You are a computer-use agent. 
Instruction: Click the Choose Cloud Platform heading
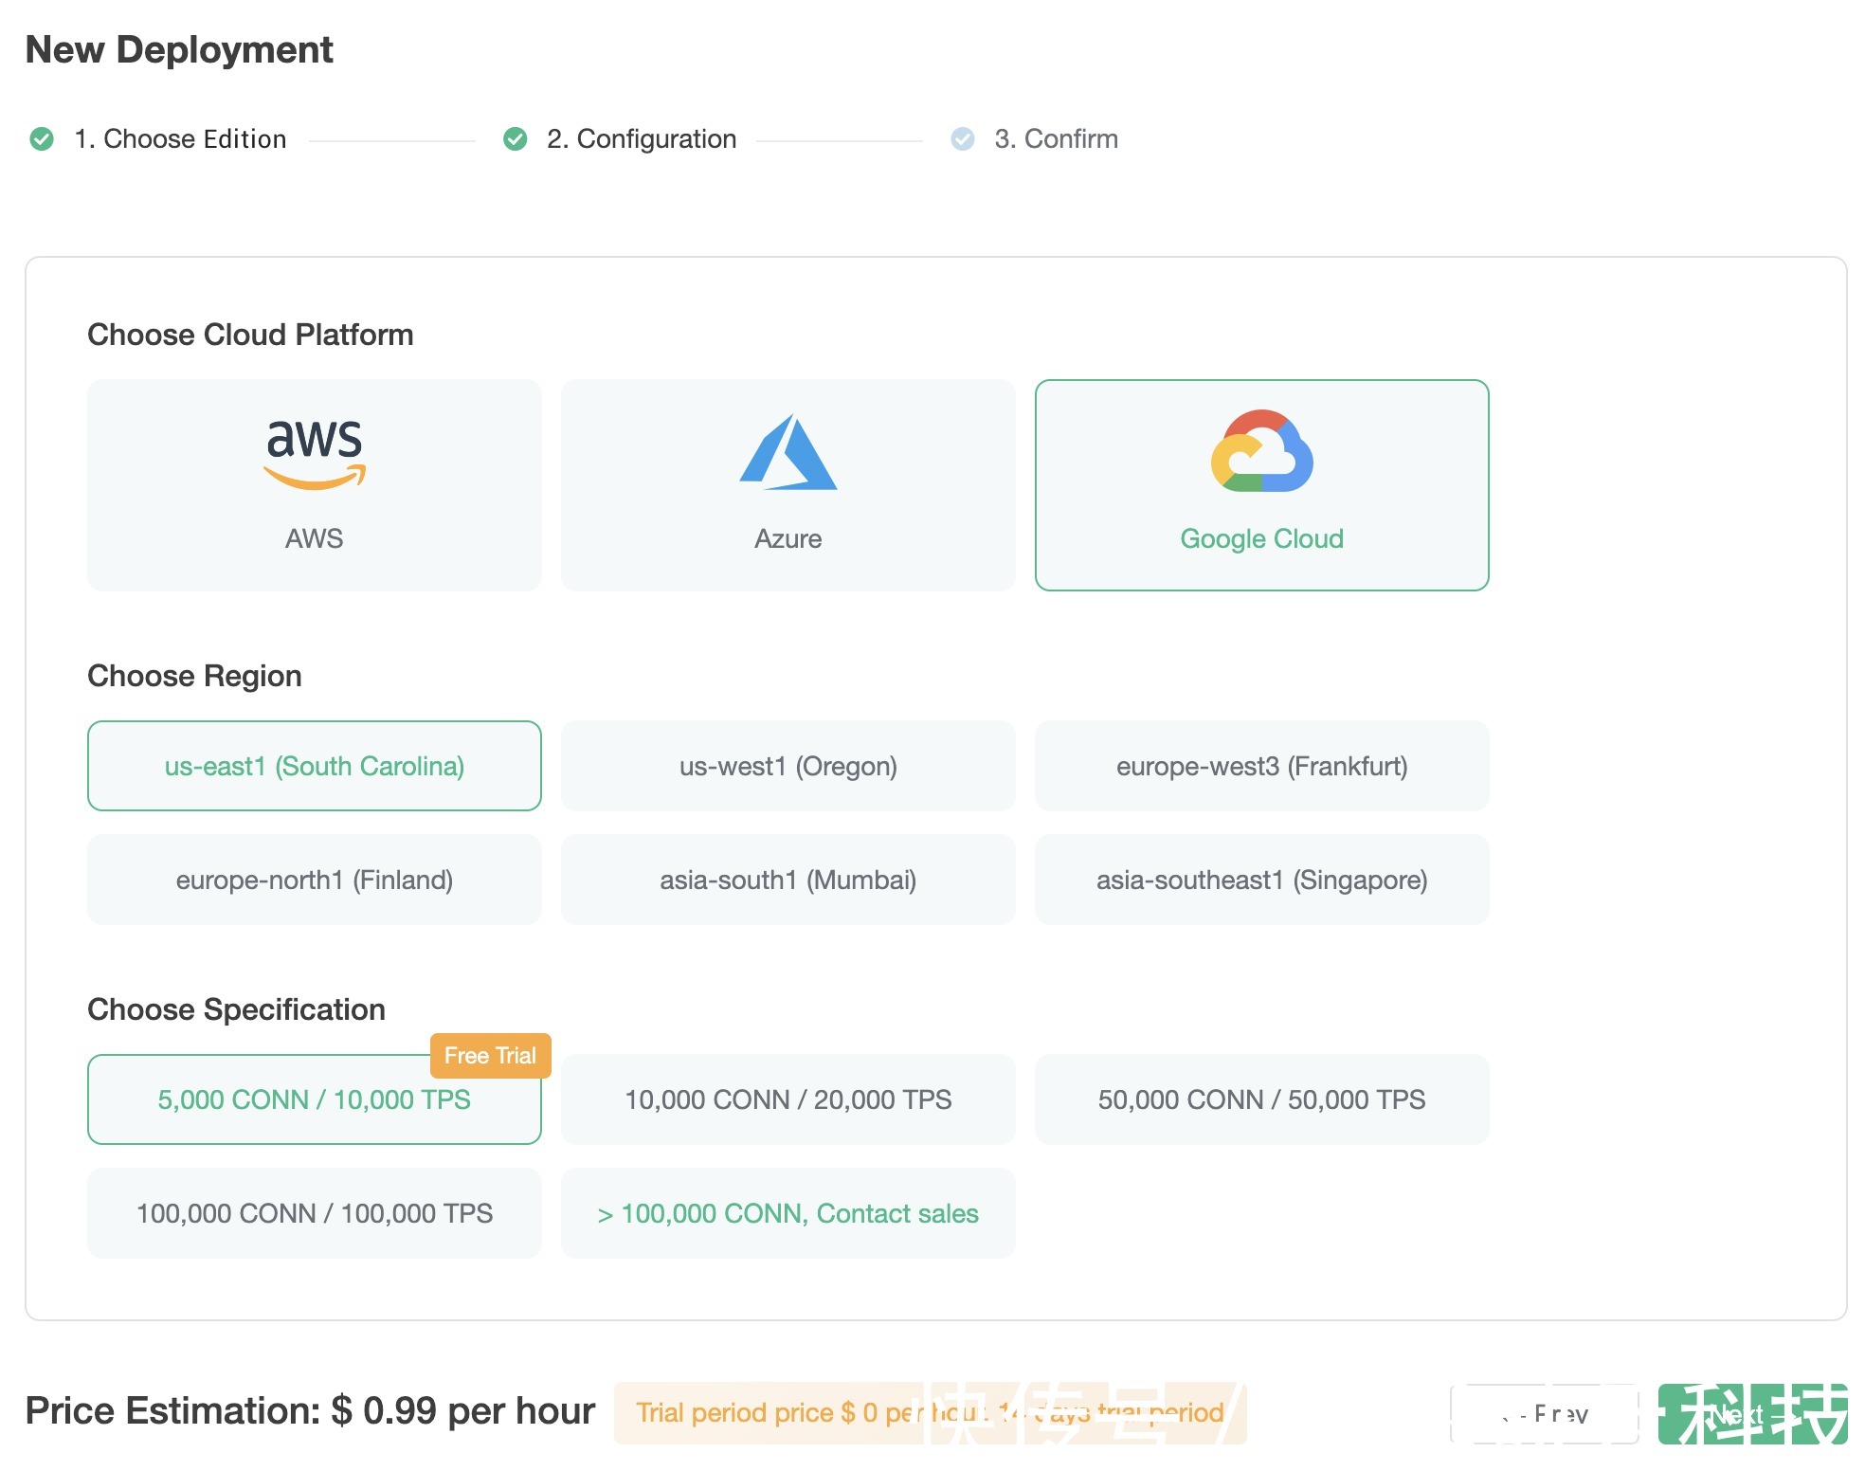(x=250, y=335)
